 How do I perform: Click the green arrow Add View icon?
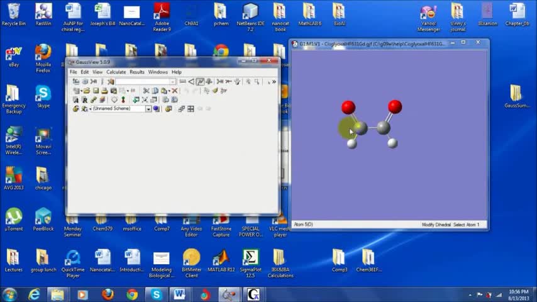[136, 100]
